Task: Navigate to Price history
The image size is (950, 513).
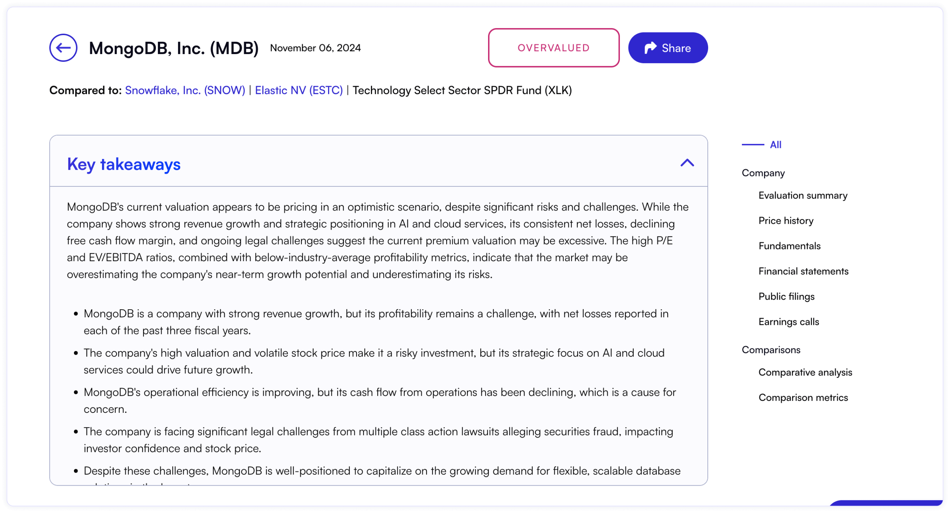Action: [x=785, y=220]
